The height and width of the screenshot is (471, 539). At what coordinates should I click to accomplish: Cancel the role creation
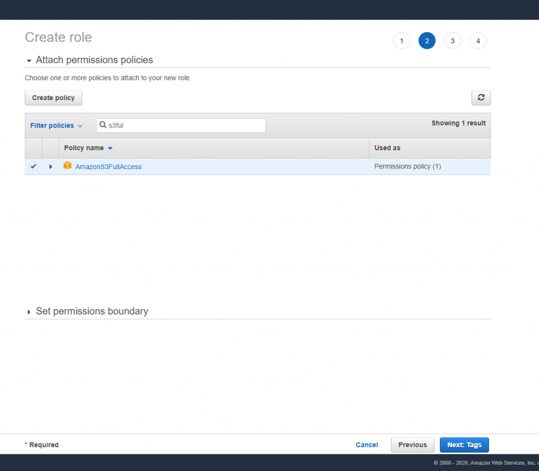[x=366, y=445]
